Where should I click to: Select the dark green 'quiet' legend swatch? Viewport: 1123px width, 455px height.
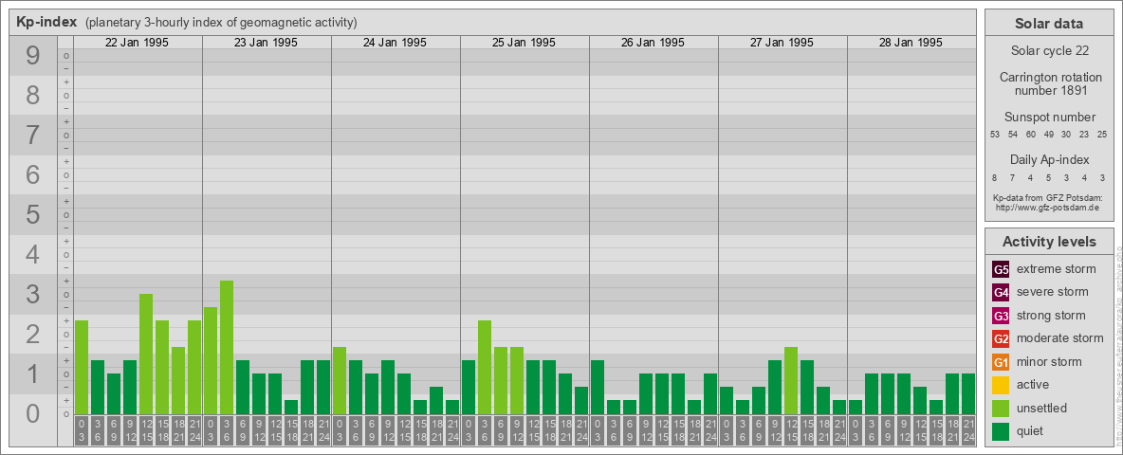1002,431
